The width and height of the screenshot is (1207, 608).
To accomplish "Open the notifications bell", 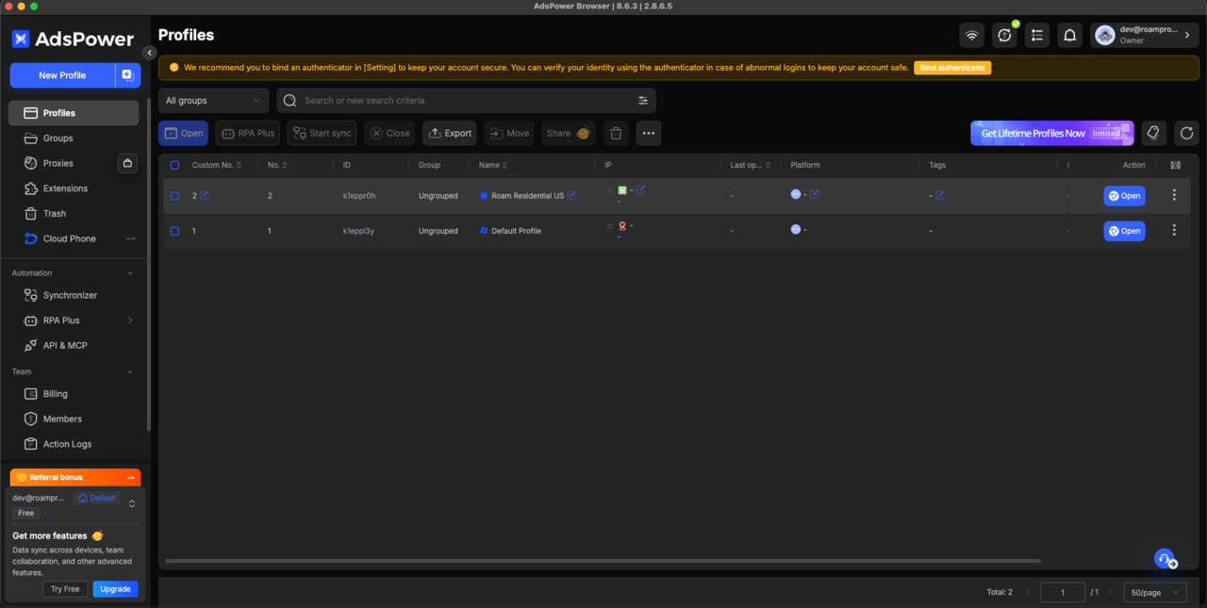I will 1069,35.
